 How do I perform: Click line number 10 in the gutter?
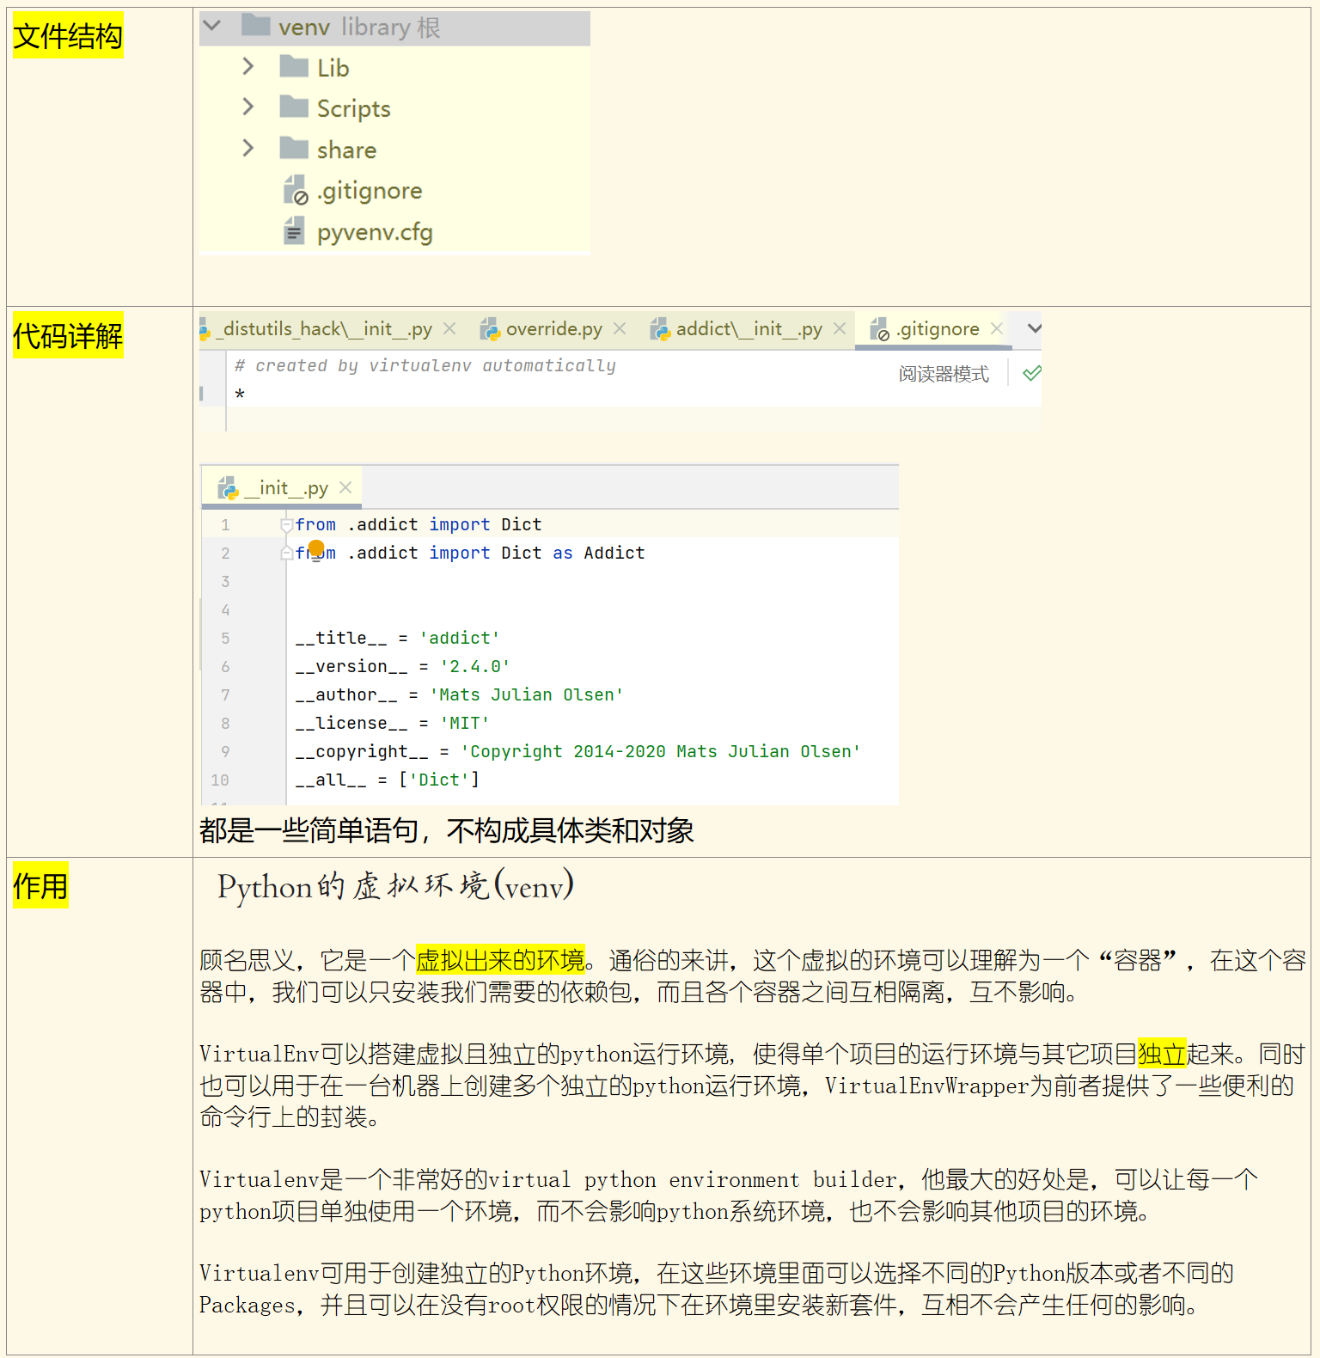pyautogui.click(x=220, y=780)
